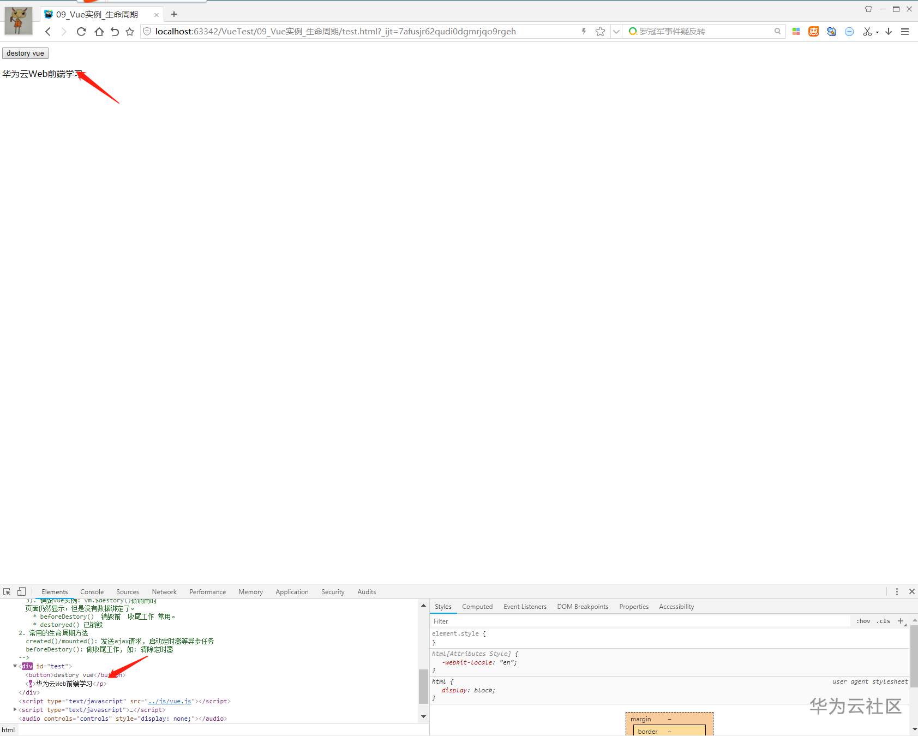Switch to the Security tab

pos(333,592)
